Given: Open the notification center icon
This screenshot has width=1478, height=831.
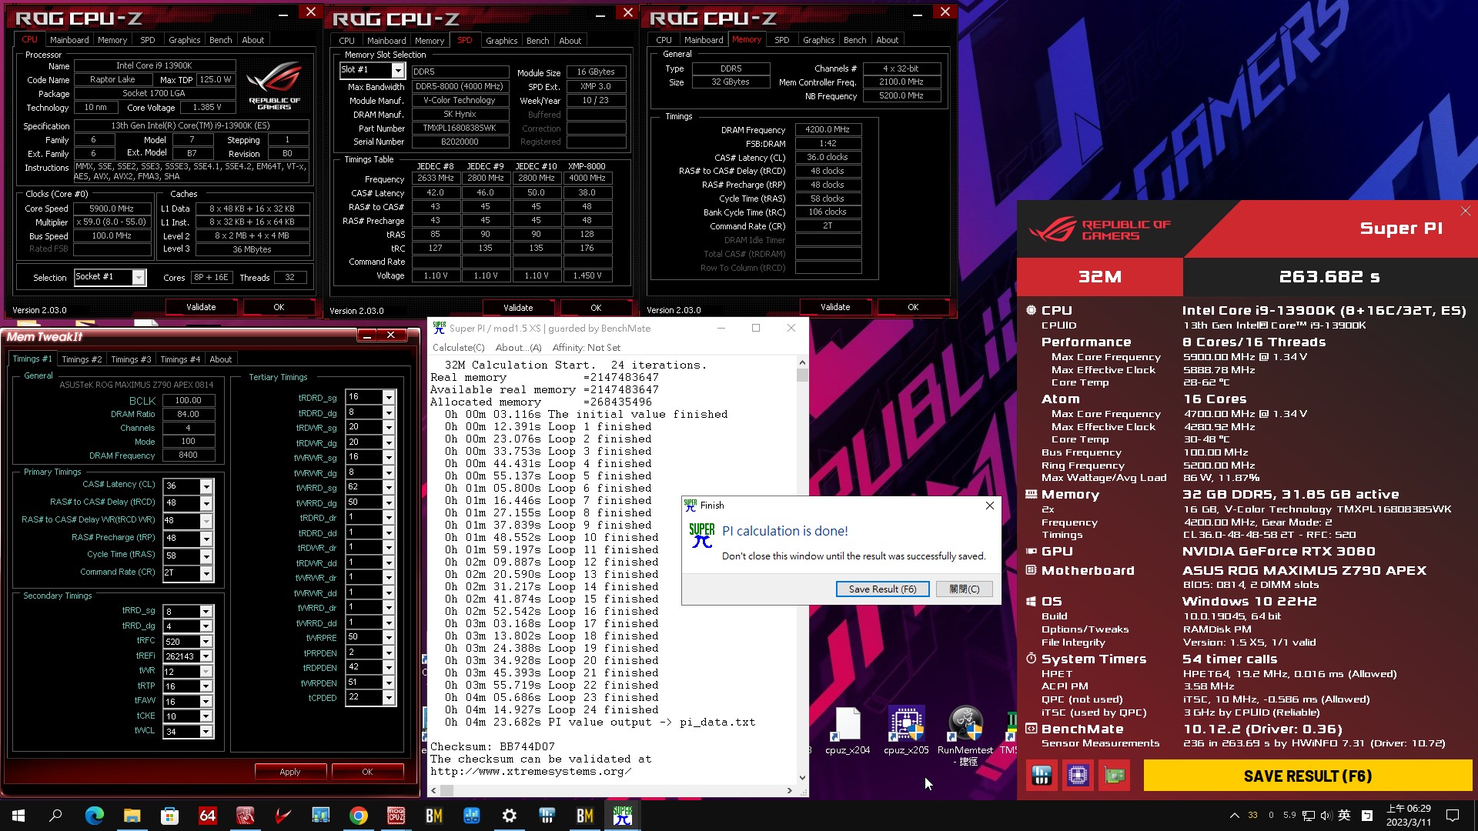Looking at the screenshot, I should (x=1453, y=816).
